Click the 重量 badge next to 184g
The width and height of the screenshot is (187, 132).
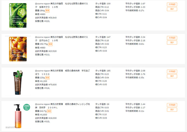coord(48,10)
